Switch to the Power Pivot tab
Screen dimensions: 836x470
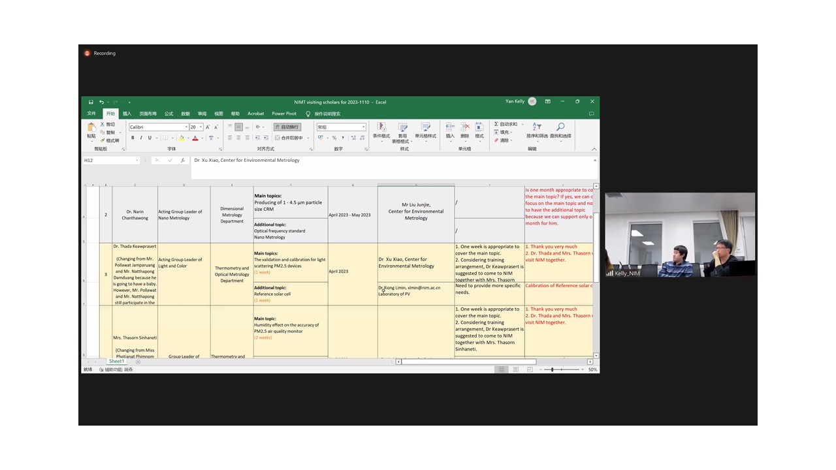[284, 114]
